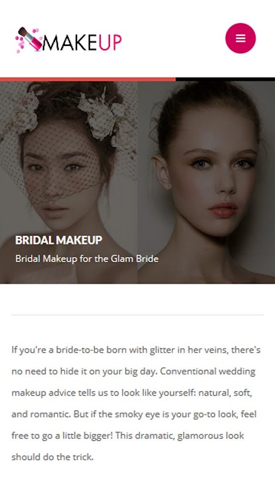Click the final line should do the trick
The height and width of the screenshot is (490, 275).
[53, 457]
